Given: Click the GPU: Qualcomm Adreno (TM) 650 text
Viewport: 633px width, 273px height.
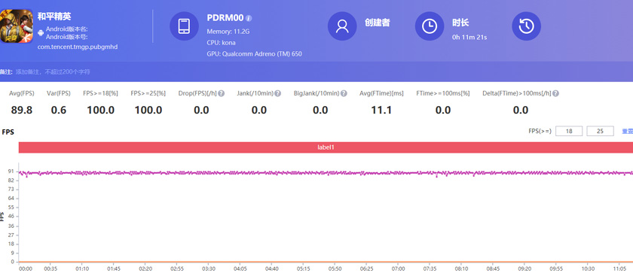Looking at the screenshot, I should click(255, 54).
